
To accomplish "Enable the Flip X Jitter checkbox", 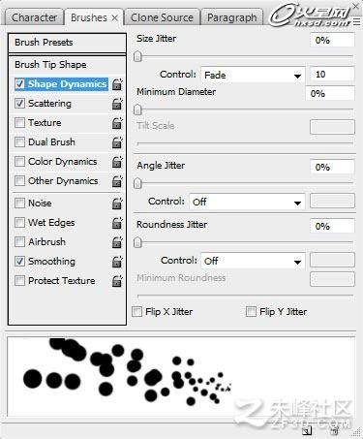I will 137,312.
